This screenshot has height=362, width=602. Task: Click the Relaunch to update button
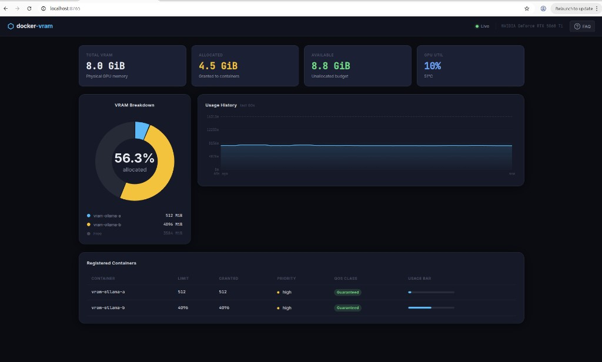pos(574,8)
